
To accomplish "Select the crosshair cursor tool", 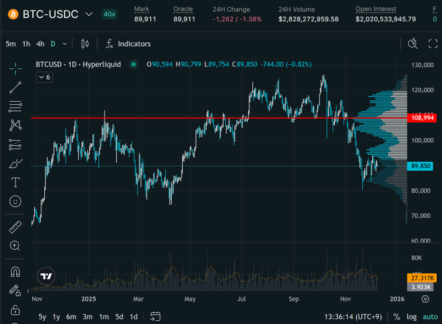I will tap(15, 68).
